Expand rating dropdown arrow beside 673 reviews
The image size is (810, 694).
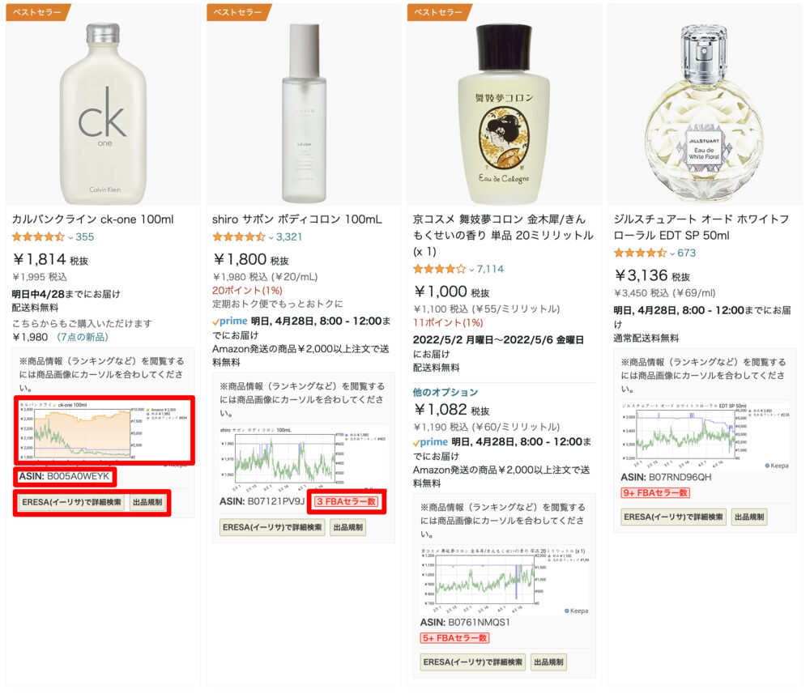click(x=672, y=254)
